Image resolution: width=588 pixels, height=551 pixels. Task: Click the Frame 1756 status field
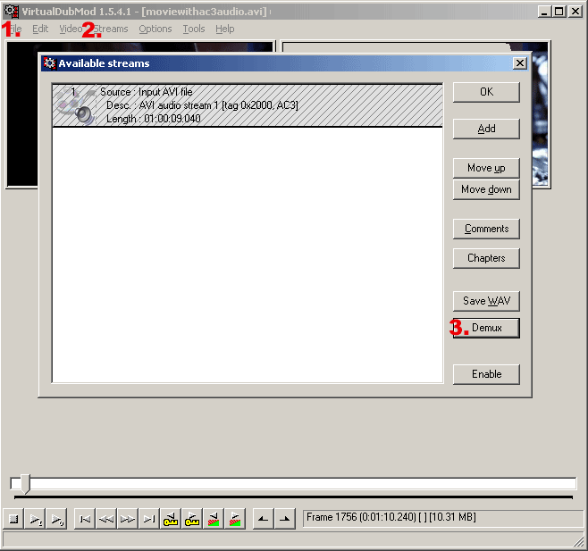(443, 518)
